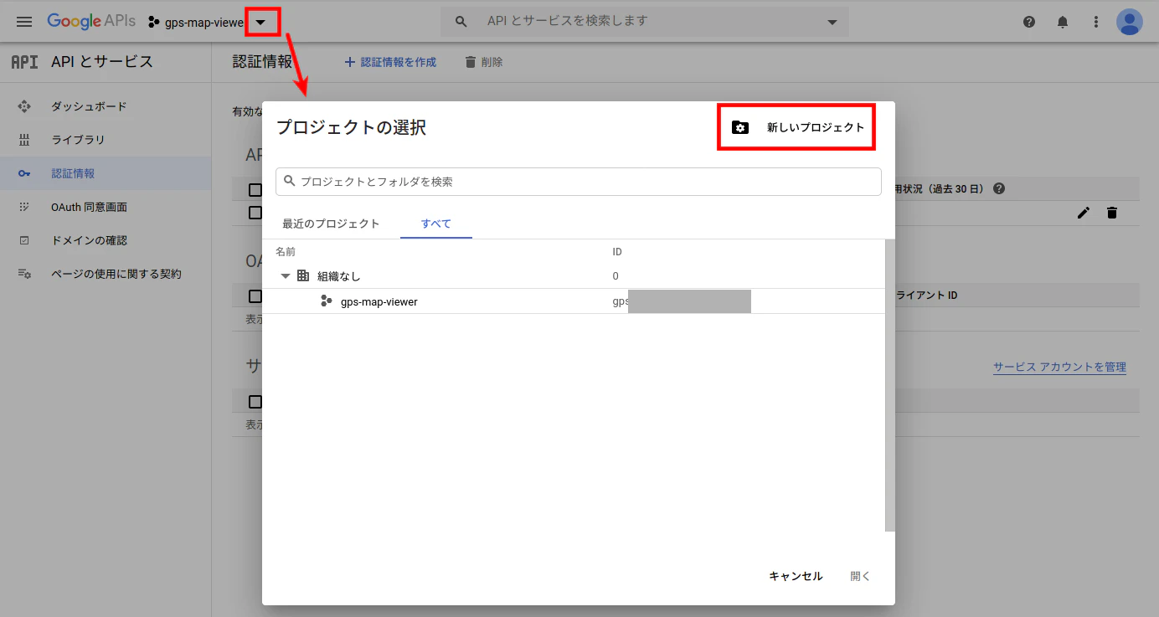Screen dimensions: 1159x617
Task: Open the サービス アカウントを管理 link
Action: 1059,367
